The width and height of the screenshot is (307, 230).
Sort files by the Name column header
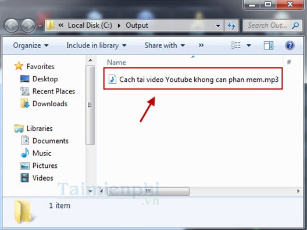pyautogui.click(x=116, y=62)
